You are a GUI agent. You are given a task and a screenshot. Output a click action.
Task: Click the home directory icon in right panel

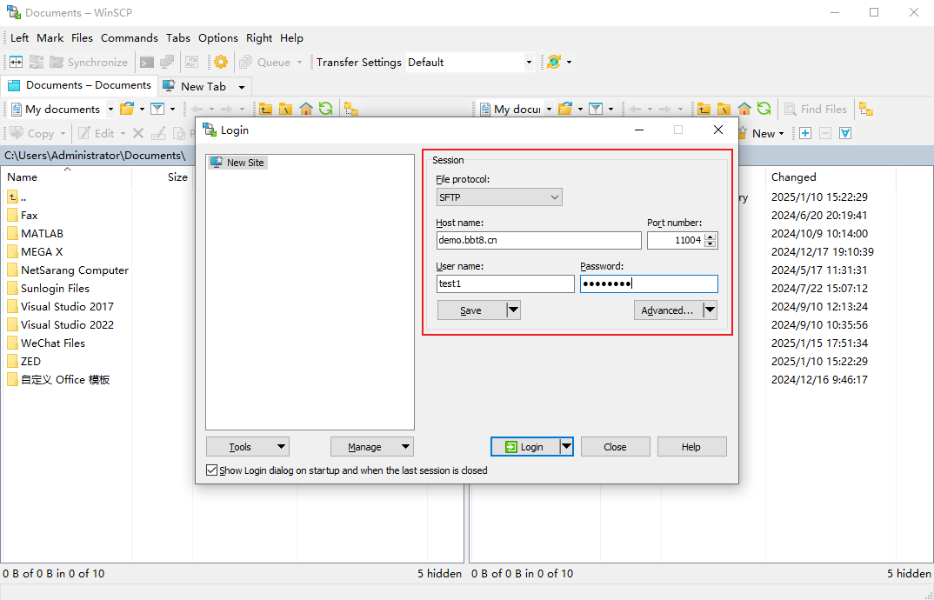[744, 109]
